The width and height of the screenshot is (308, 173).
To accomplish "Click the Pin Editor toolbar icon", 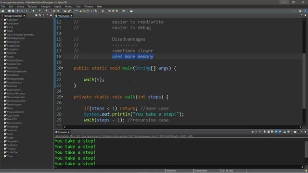I will coord(131,11).
